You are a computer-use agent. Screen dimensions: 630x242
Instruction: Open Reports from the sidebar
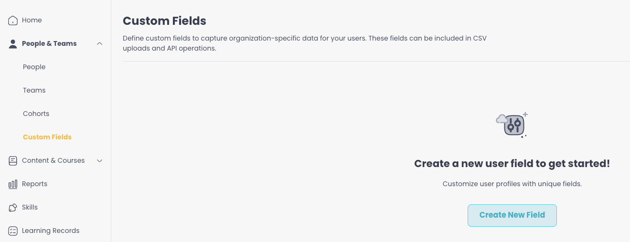click(x=35, y=184)
